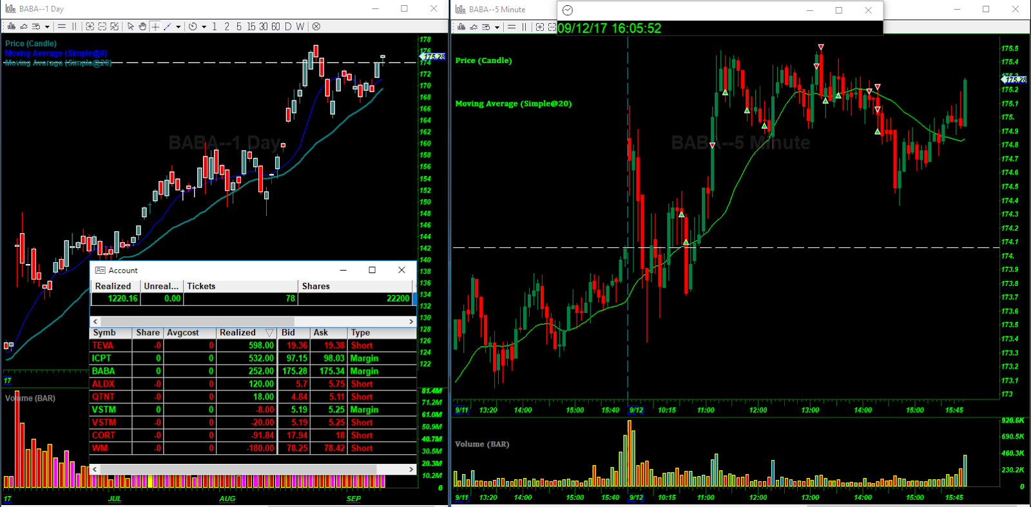Viewport: 1031px width, 507px height.
Task: Select the ICPT row symbol
Action: 101,359
